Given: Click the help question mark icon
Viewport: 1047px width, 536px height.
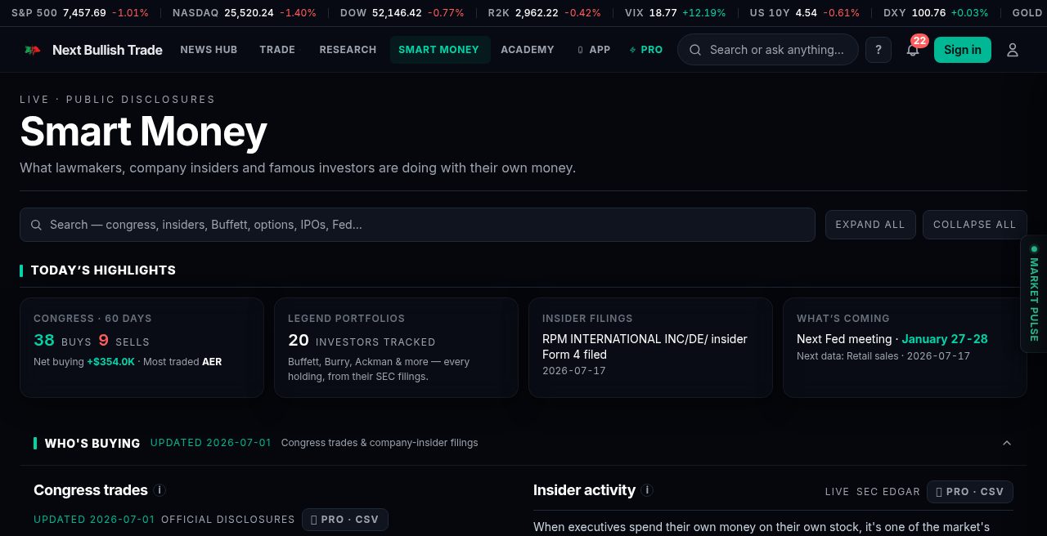Looking at the screenshot, I should [x=878, y=50].
